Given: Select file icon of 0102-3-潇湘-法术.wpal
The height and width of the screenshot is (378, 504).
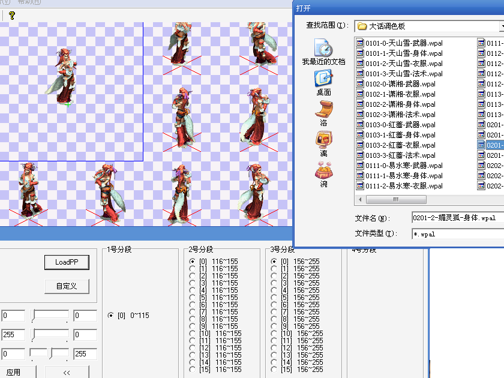Looking at the screenshot, I should 360,115.
